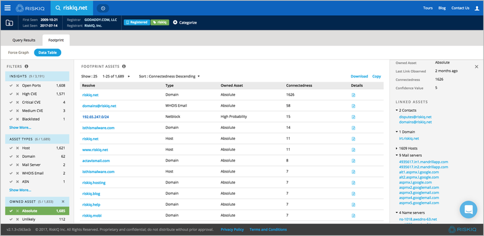Open Tours in top navigation
This screenshot has width=484, height=236.
428,8
